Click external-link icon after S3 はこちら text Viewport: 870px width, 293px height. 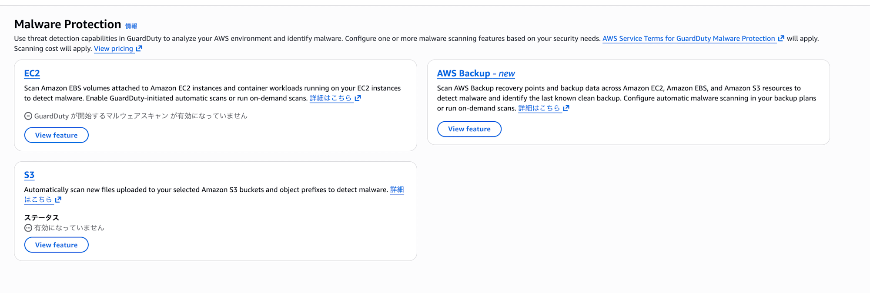(x=58, y=199)
